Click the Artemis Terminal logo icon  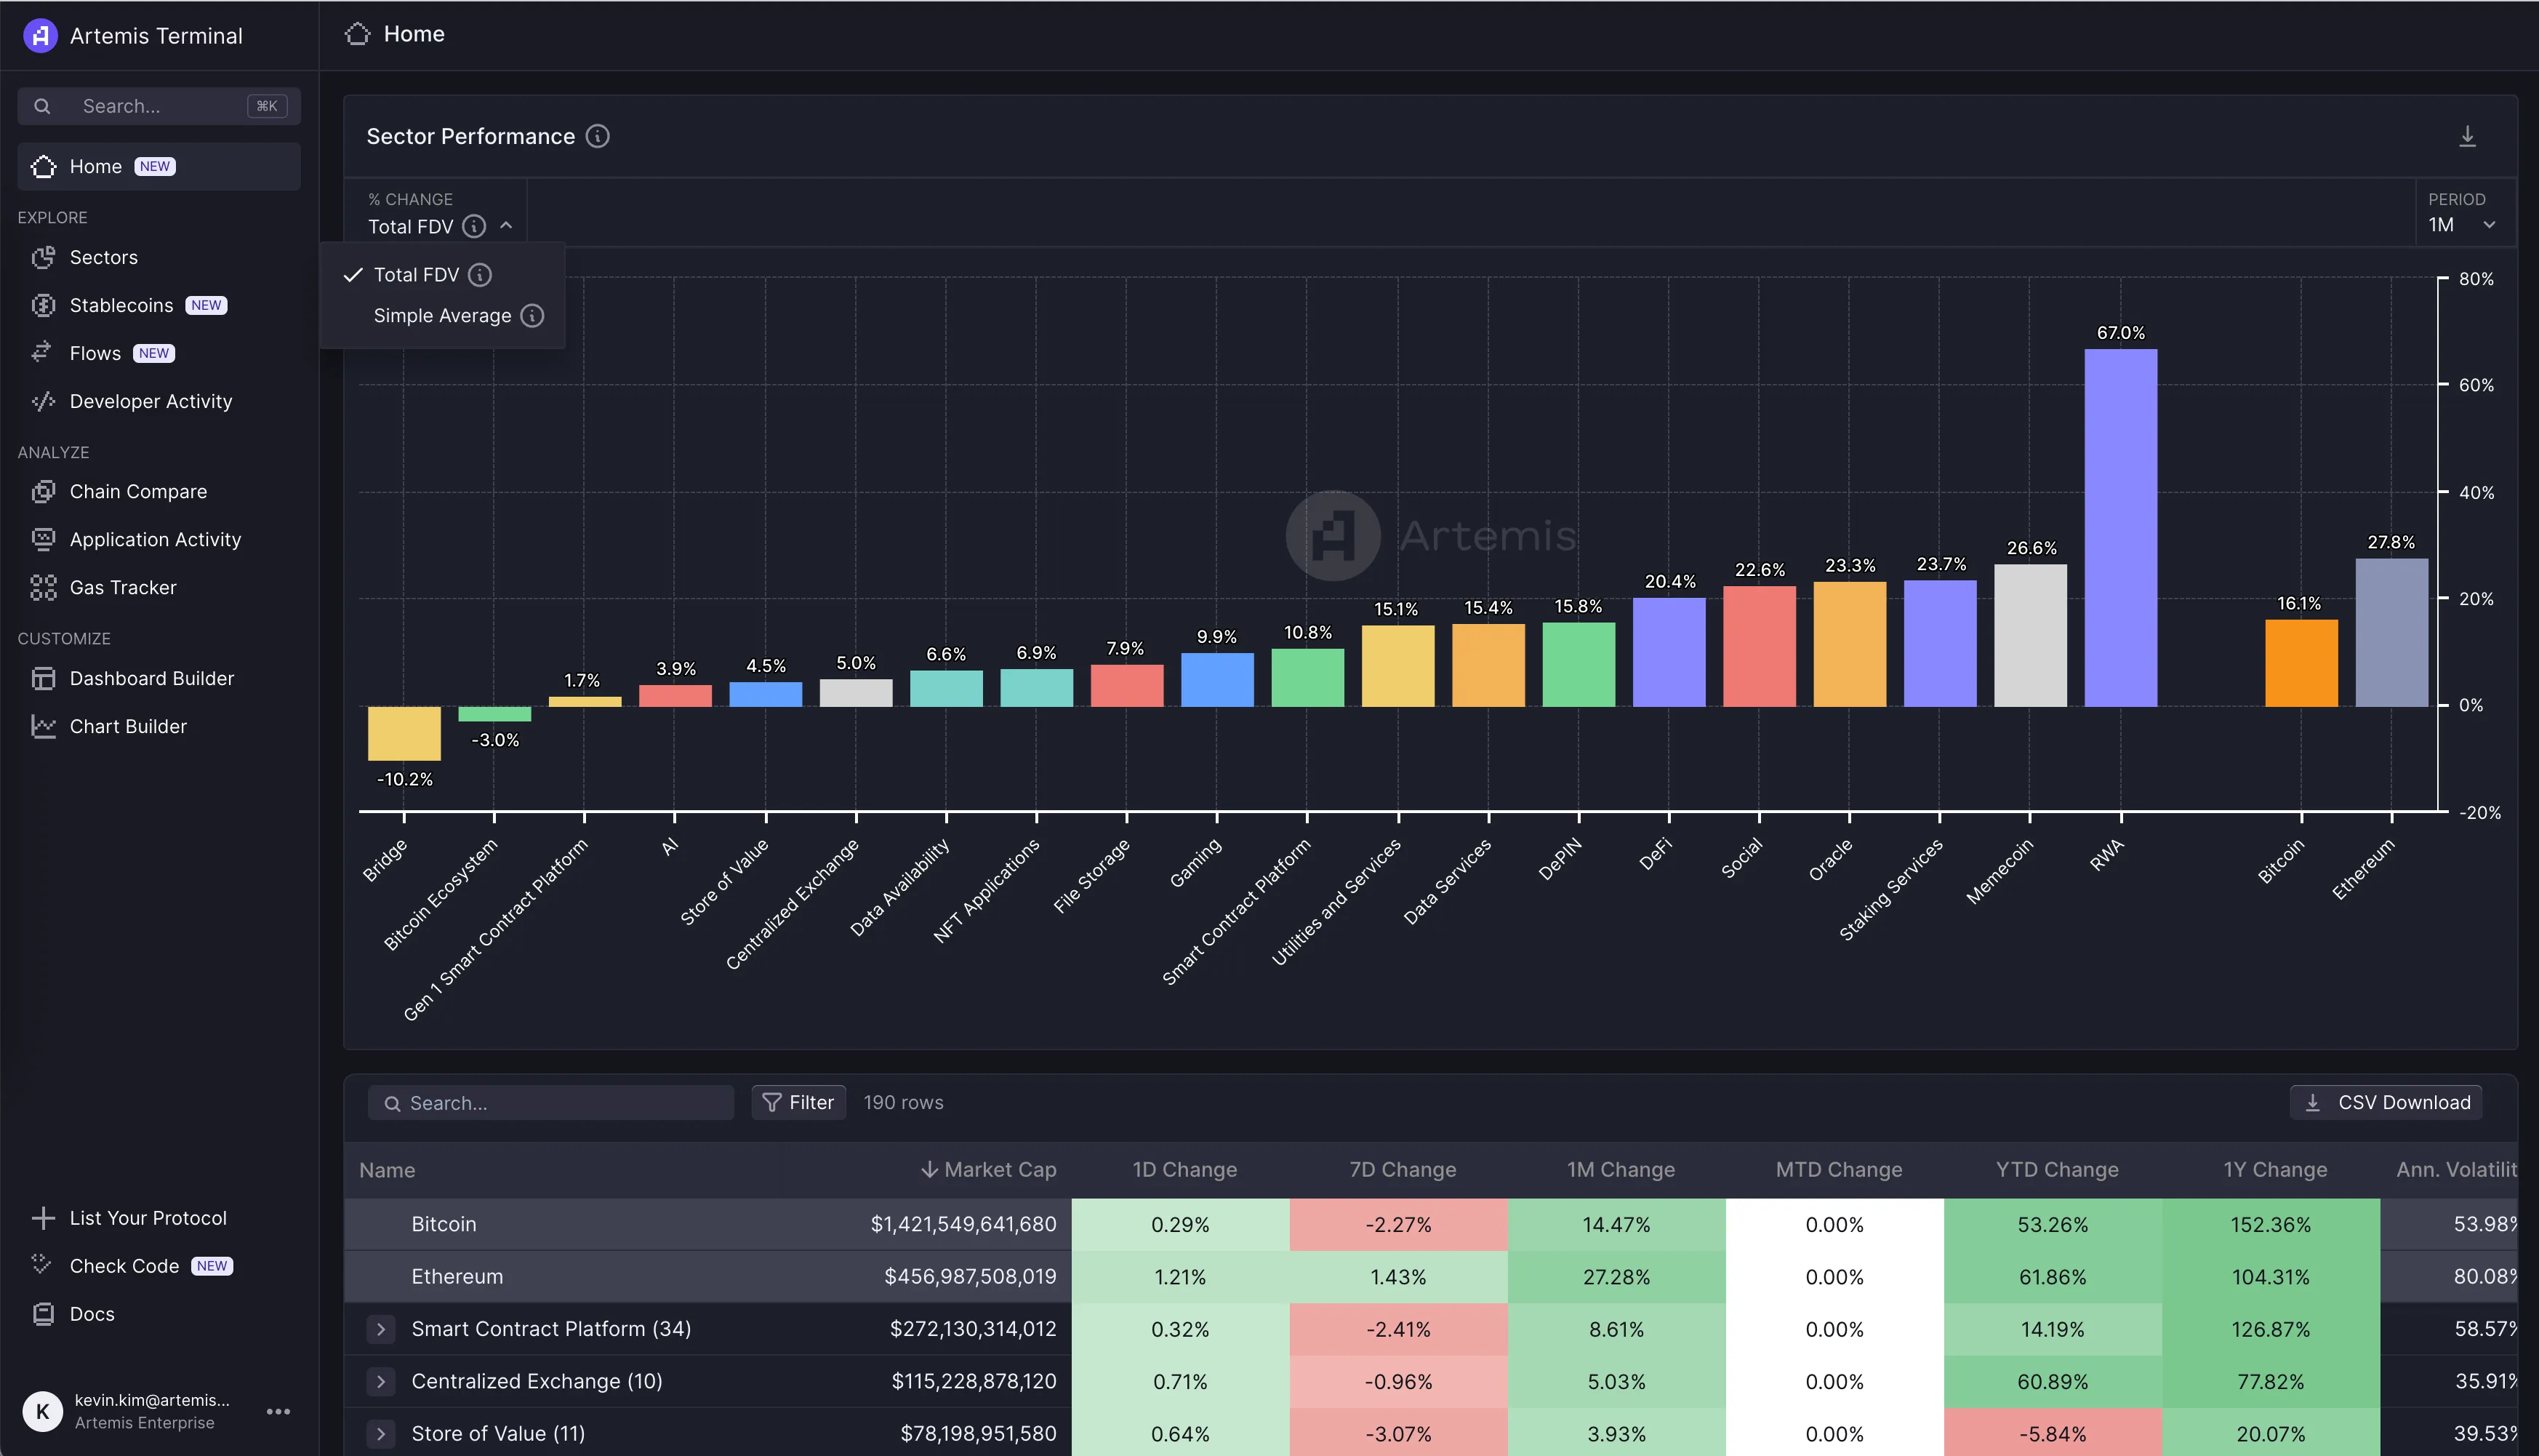point(40,36)
